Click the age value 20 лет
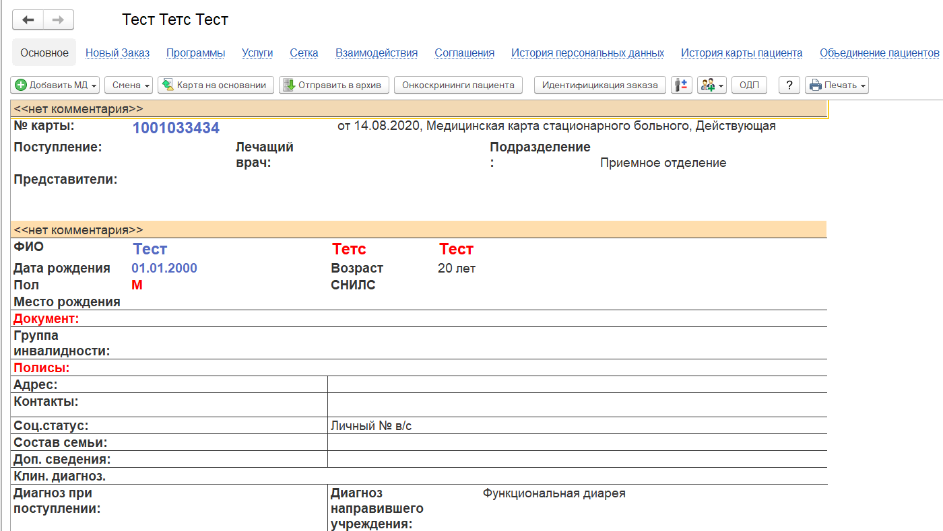 point(457,268)
